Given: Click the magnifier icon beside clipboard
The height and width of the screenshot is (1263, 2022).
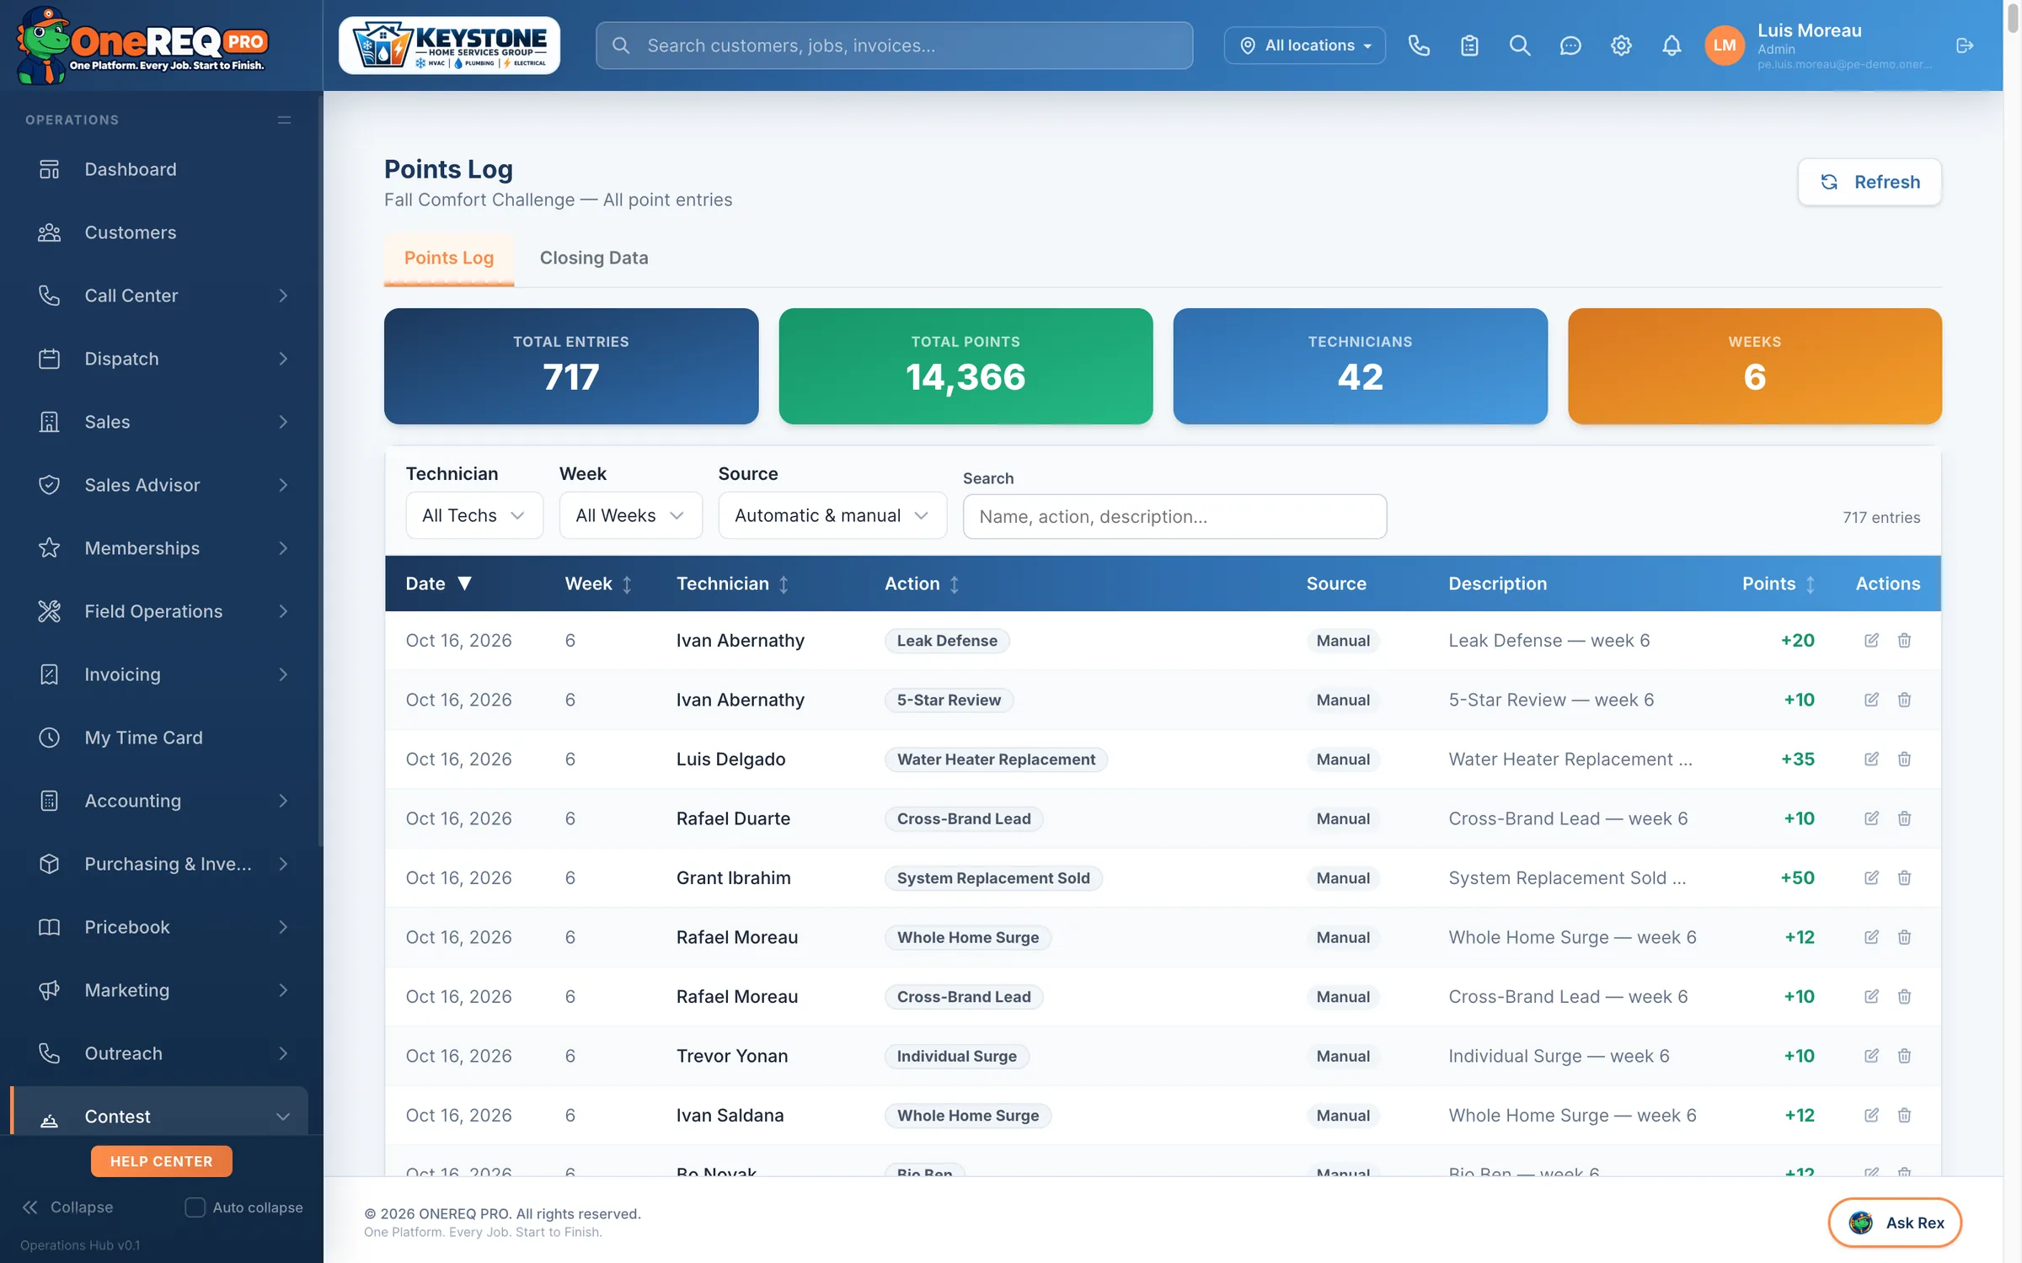Looking at the screenshot, I should (1520, 45).
